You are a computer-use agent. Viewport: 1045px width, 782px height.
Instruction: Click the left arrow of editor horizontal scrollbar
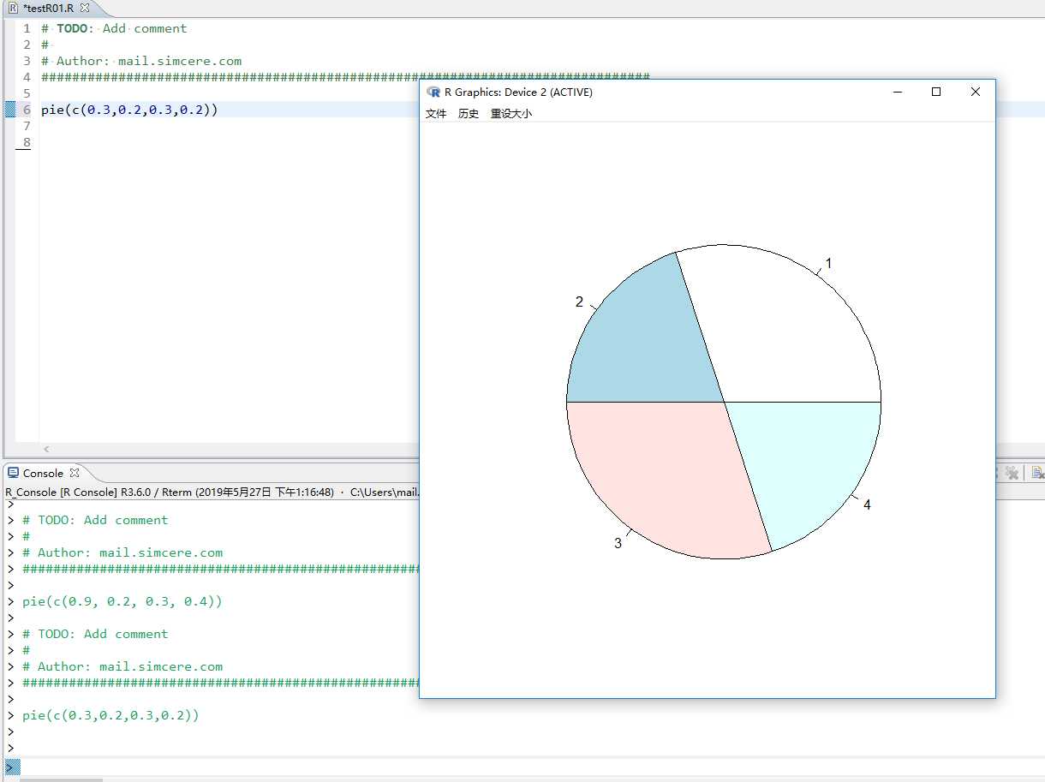pos(46,449)
